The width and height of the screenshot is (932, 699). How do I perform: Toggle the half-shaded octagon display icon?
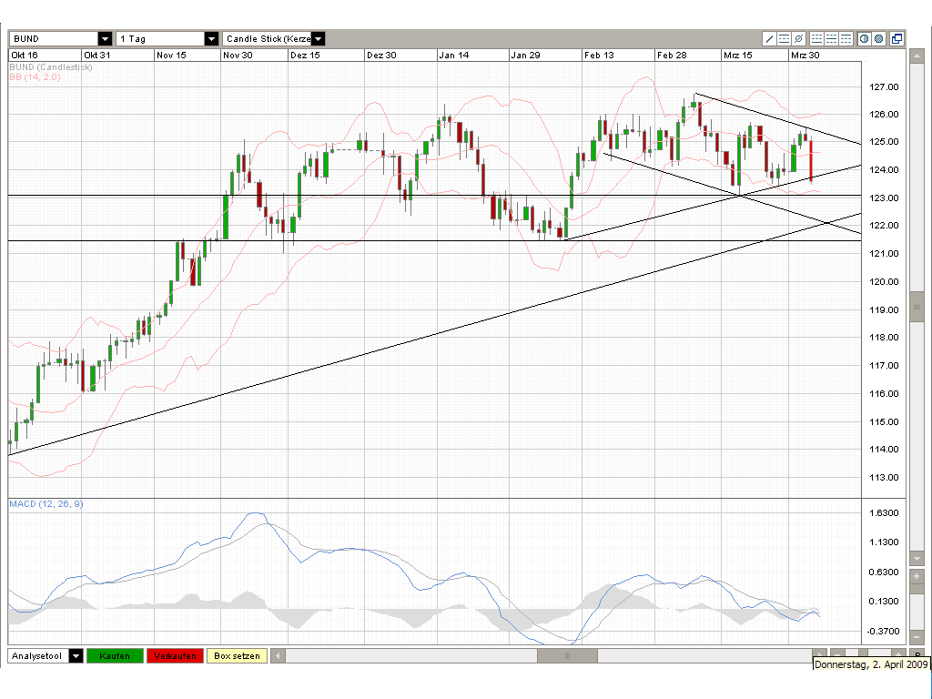point(865,39)
